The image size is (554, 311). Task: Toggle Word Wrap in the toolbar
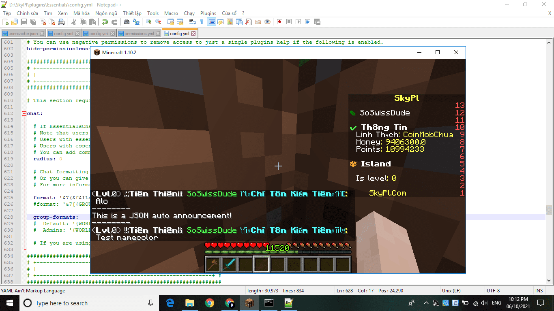[192, 22]
